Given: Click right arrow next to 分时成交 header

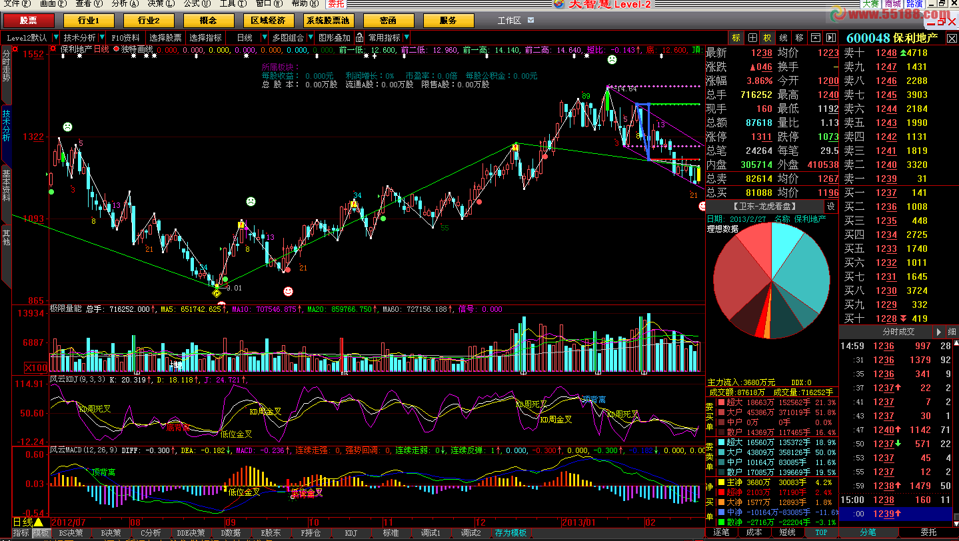Looking at the screenshot, I should (938, 331).
